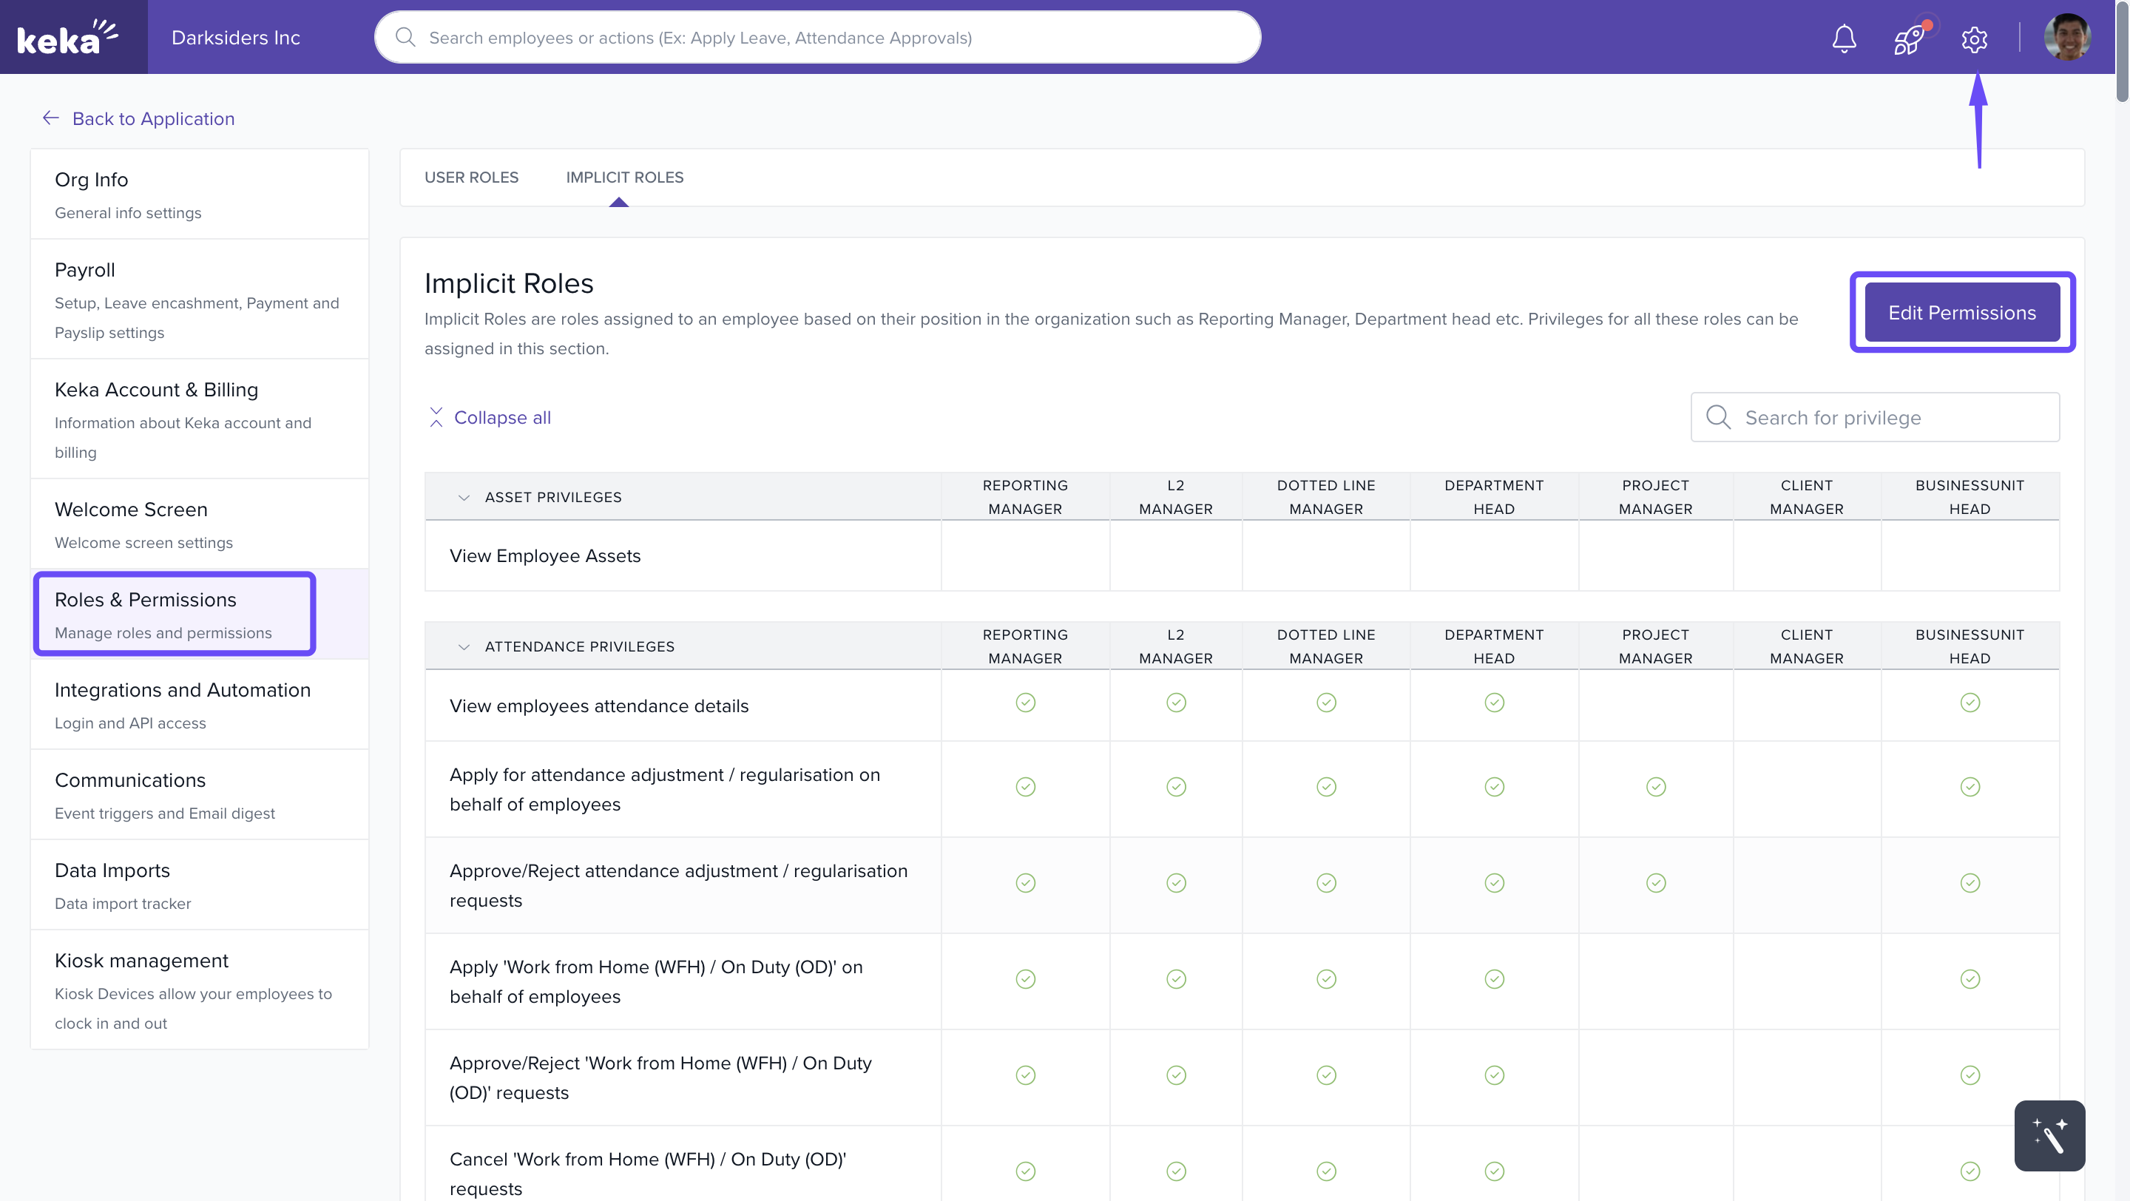Click BusinessUnit Head checkmark for Apply WFH/OD
Screen dimensions: 2130x1201
tap(1970, 978)
